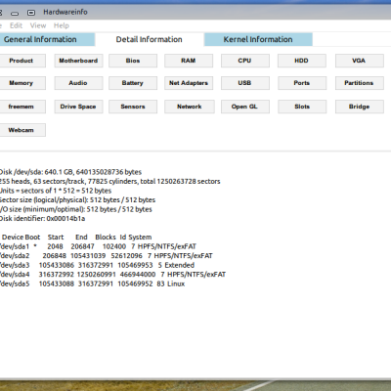List disk Partitions
The image size is (391, 391).
coord(360,83)
